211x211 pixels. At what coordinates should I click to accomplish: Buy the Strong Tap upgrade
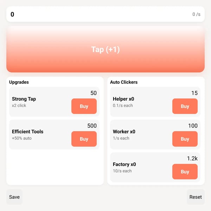pyautogui.click(x=84, y=106)
